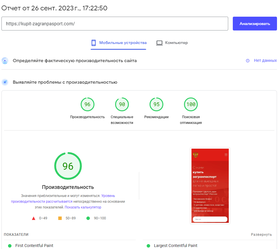
Task: Click the red triangle 0–49 legend icon
Action: [x=34, y=218]
